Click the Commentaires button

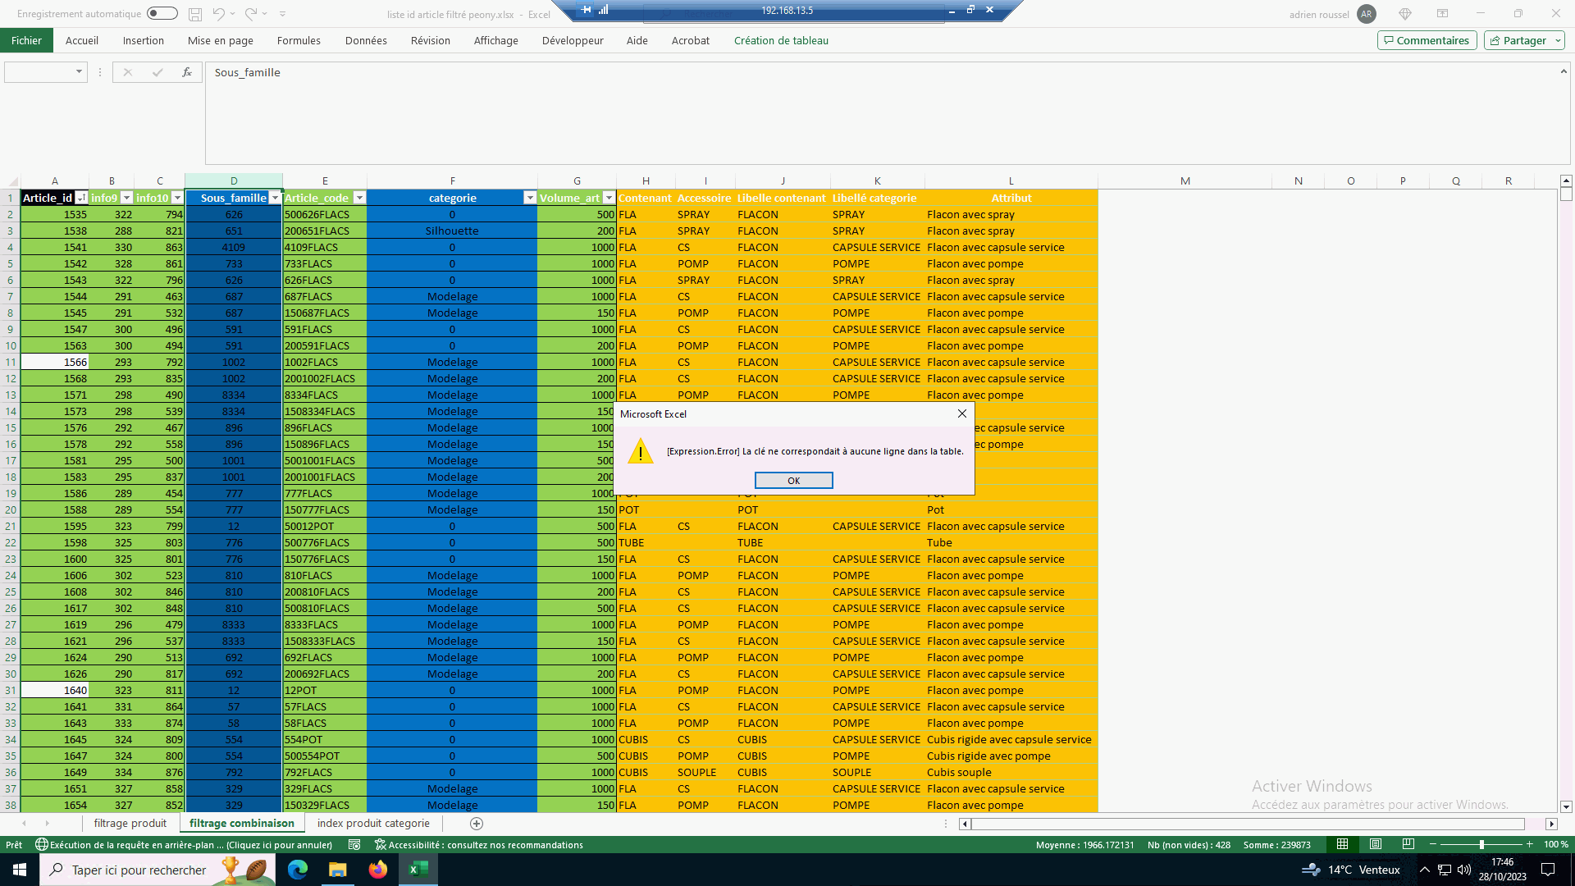click(1427, 40)
